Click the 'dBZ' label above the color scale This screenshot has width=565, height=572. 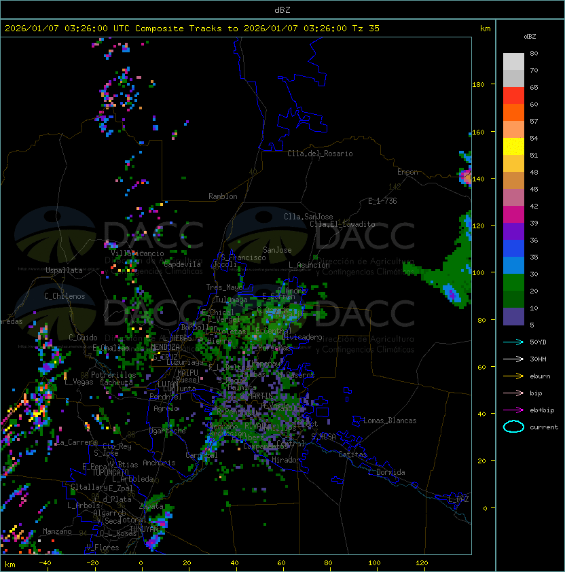click(530, 37)
